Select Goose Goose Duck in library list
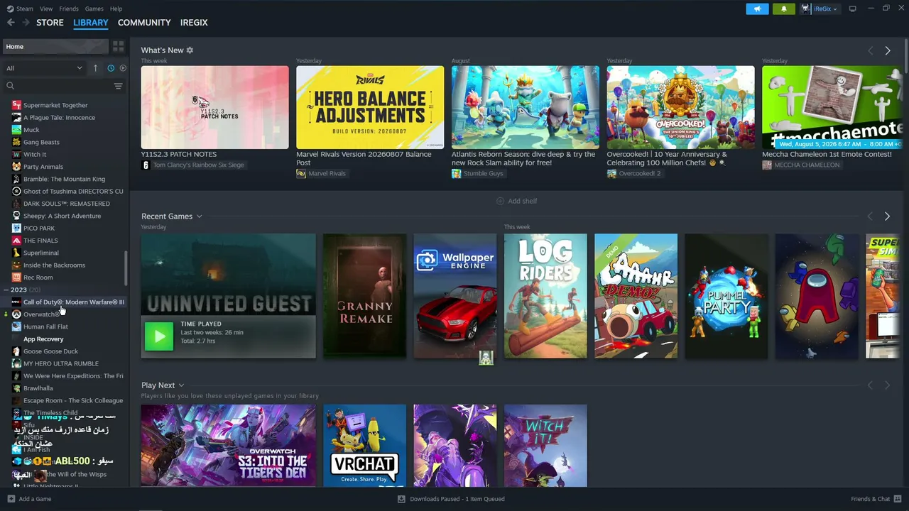This screenshot has width=909, height=511. pyautogui.click(x=50, y=351)
